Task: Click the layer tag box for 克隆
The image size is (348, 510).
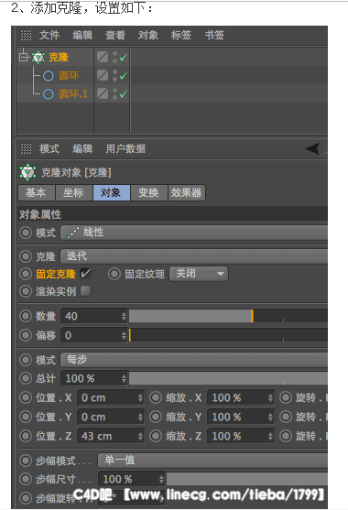Action: tap(103, 58)
